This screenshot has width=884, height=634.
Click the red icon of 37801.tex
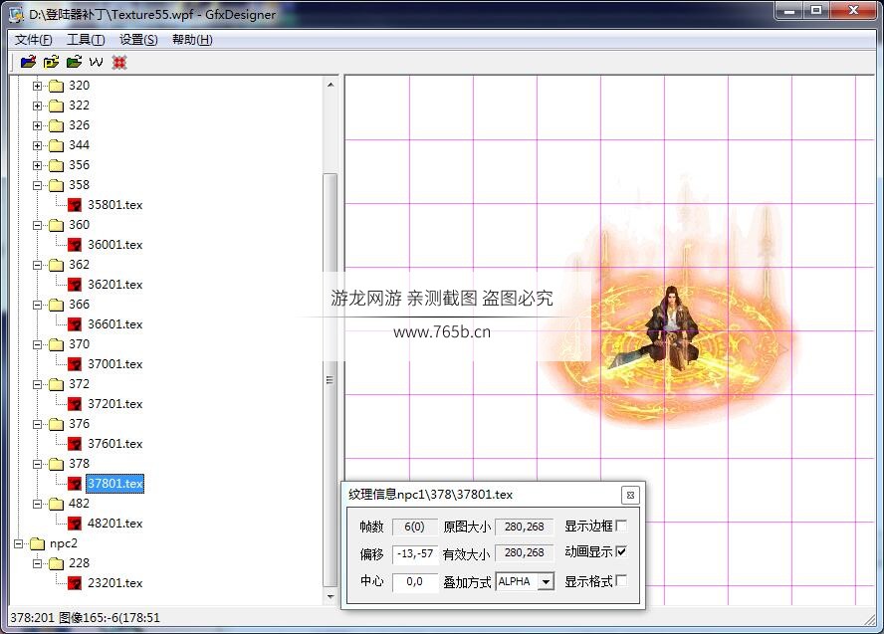coord(75,484)
